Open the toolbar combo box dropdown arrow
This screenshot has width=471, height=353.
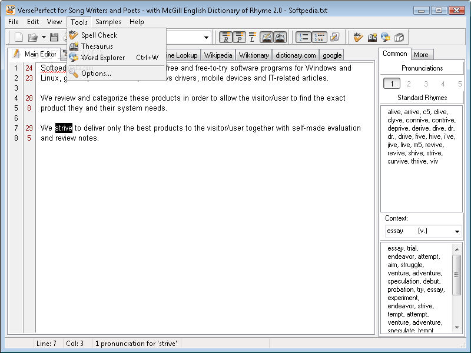(206, 38)
